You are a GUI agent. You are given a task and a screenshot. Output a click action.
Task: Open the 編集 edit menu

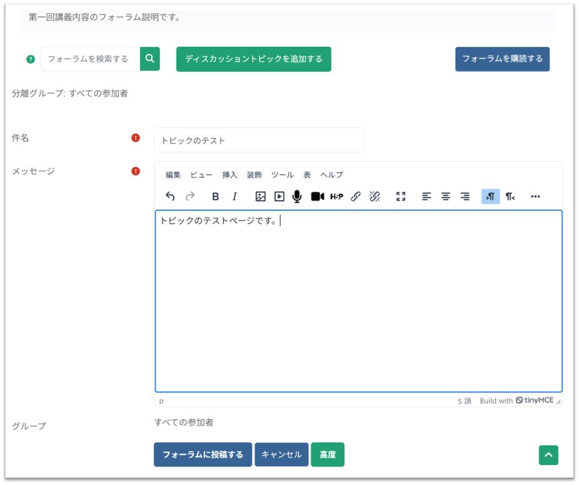click(173, 175)
